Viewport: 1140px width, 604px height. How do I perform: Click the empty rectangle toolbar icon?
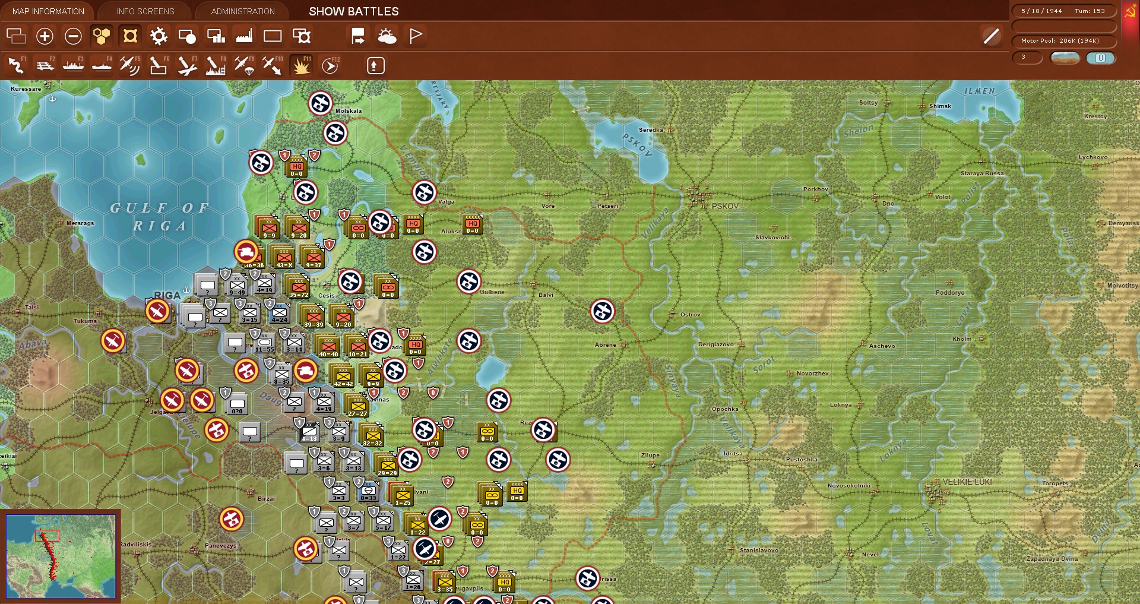[x=273, y=36]
